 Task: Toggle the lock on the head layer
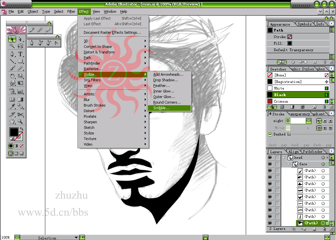pos(277,158)
